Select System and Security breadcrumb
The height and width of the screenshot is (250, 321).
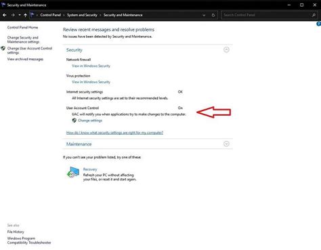click(x=82, y=15)
